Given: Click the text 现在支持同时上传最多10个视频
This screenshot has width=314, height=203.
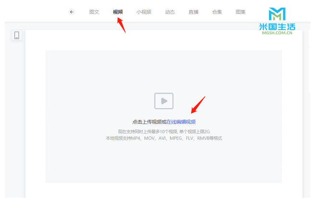Looking at the screenshot, I should [147, 132].
